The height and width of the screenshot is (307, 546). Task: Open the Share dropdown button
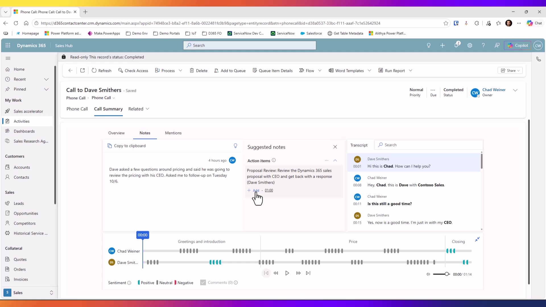[x=510, y=70]
